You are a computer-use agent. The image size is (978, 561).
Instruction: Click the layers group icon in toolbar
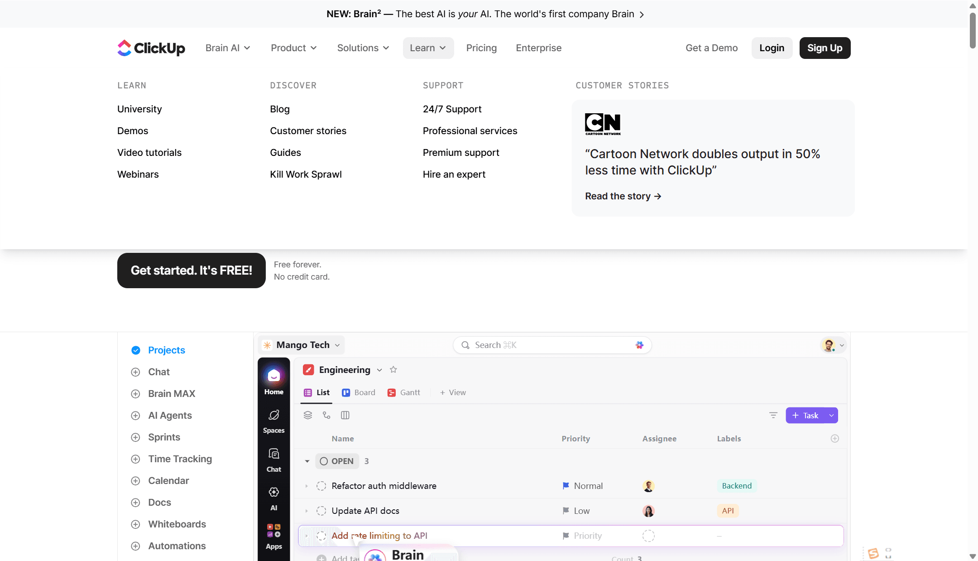tap(308, 415)
